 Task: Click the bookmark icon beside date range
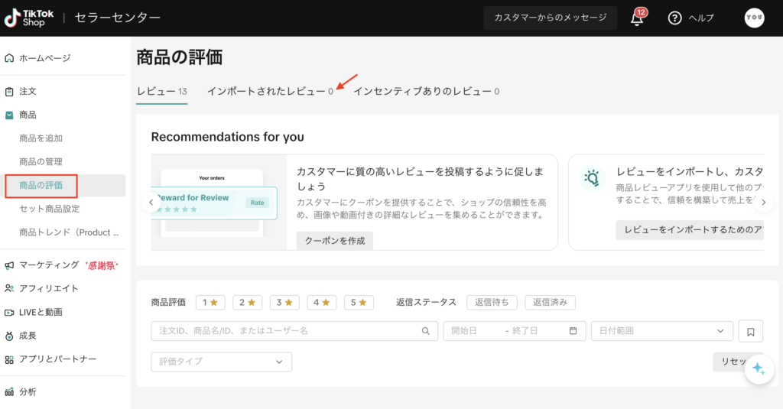point(750,331)
